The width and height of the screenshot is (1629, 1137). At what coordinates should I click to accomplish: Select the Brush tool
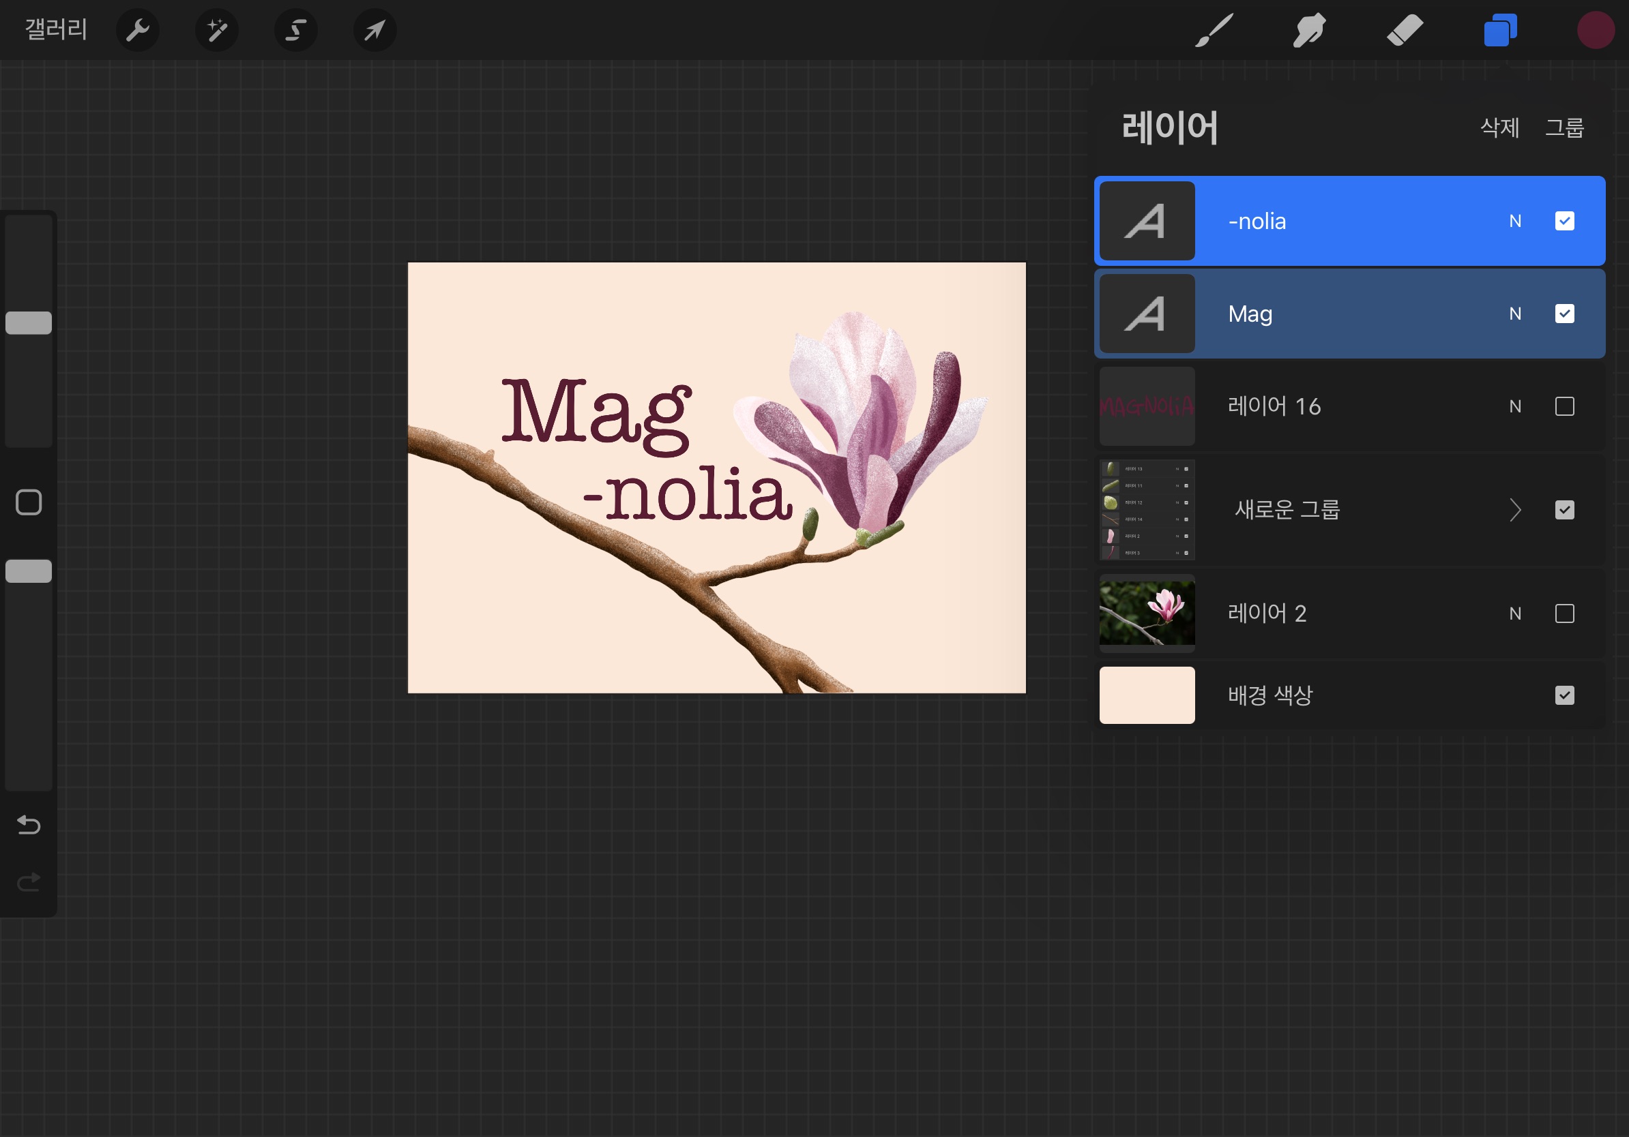1214,31
